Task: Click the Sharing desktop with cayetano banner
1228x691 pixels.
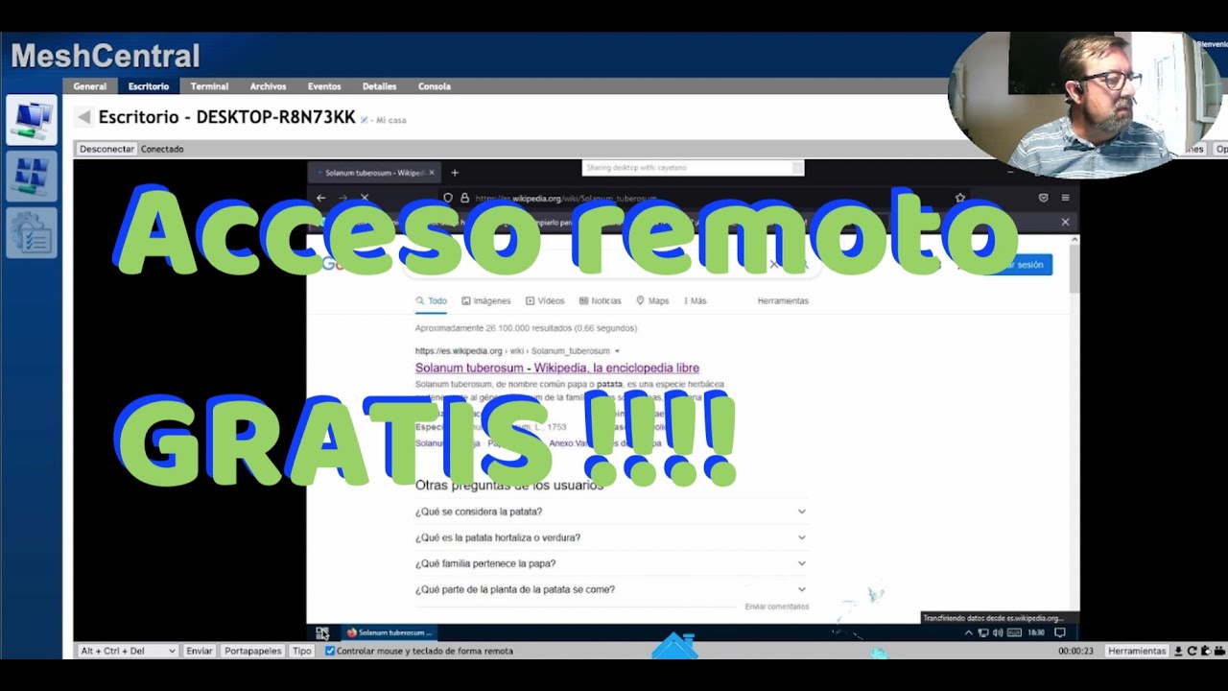Action: pos(693,167)
